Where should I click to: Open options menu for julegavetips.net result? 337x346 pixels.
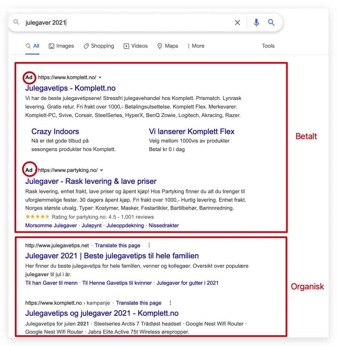coord(149,245)
